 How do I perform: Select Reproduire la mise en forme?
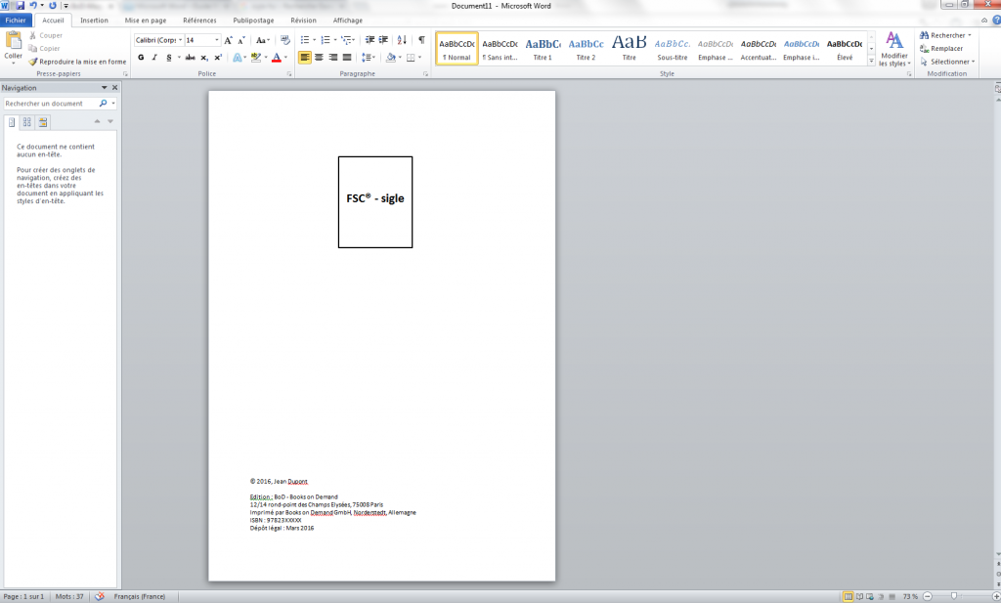coord(77,62)
